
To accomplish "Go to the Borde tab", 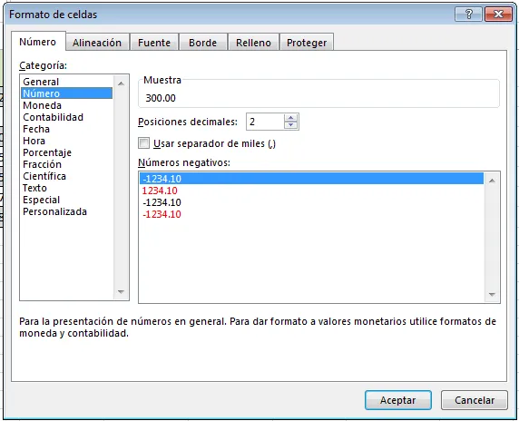I will [203, 43].
